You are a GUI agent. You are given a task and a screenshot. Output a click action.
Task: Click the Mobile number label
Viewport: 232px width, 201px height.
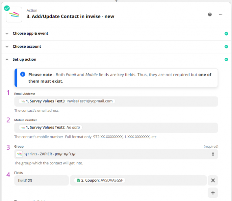coord(26,120)
